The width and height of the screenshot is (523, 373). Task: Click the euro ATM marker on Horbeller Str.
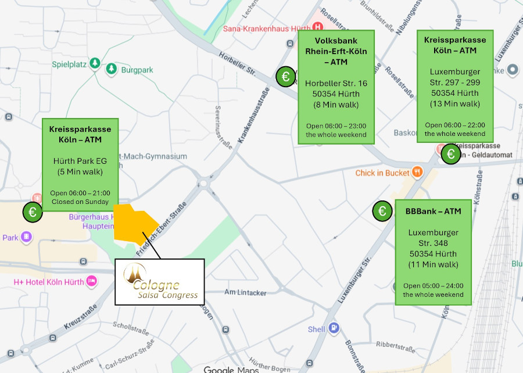(285, 77)
